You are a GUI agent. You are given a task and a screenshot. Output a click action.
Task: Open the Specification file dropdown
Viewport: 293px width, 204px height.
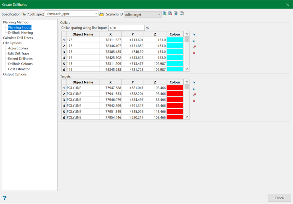pyautogui.click(x=95, y=14)
